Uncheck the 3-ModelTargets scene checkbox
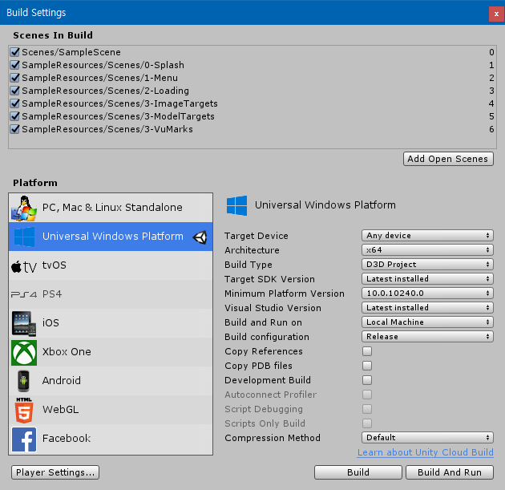This screenshot has height=490, width=505. tap(14, 116)
